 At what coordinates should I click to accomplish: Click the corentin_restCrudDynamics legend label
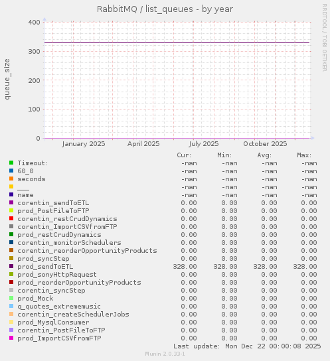click(67, 219)
